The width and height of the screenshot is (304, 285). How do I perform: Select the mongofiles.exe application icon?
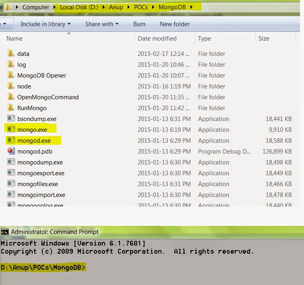11,183
